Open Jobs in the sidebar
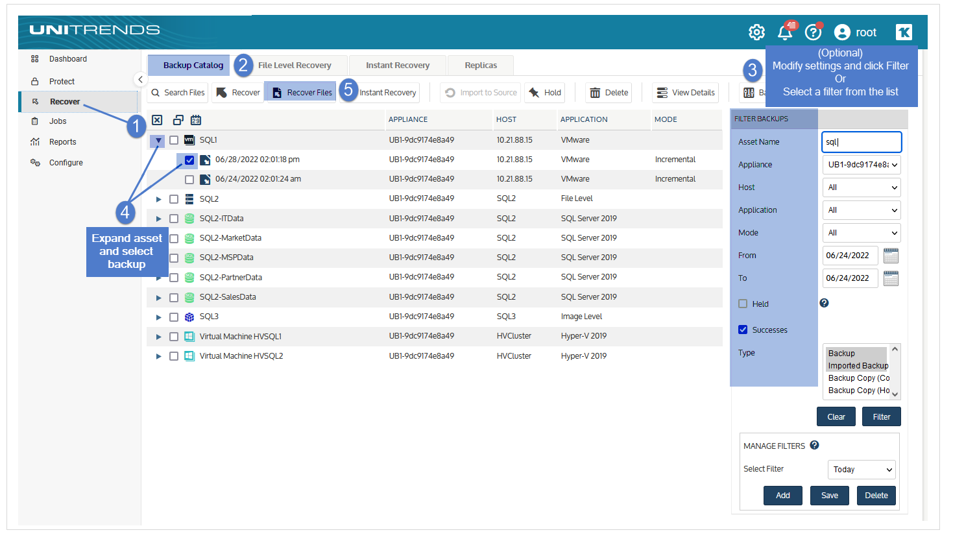The image size is (953, 541). point(58,121)
